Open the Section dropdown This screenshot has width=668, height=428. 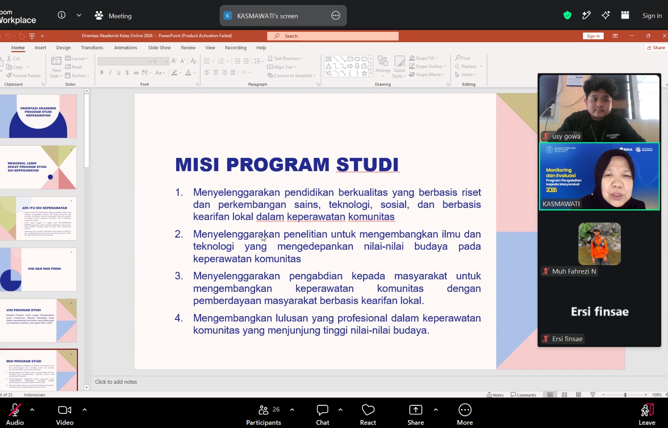(x=77, y=76)
